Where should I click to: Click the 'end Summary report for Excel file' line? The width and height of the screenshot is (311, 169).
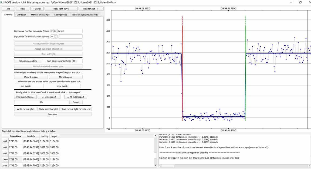199,153
